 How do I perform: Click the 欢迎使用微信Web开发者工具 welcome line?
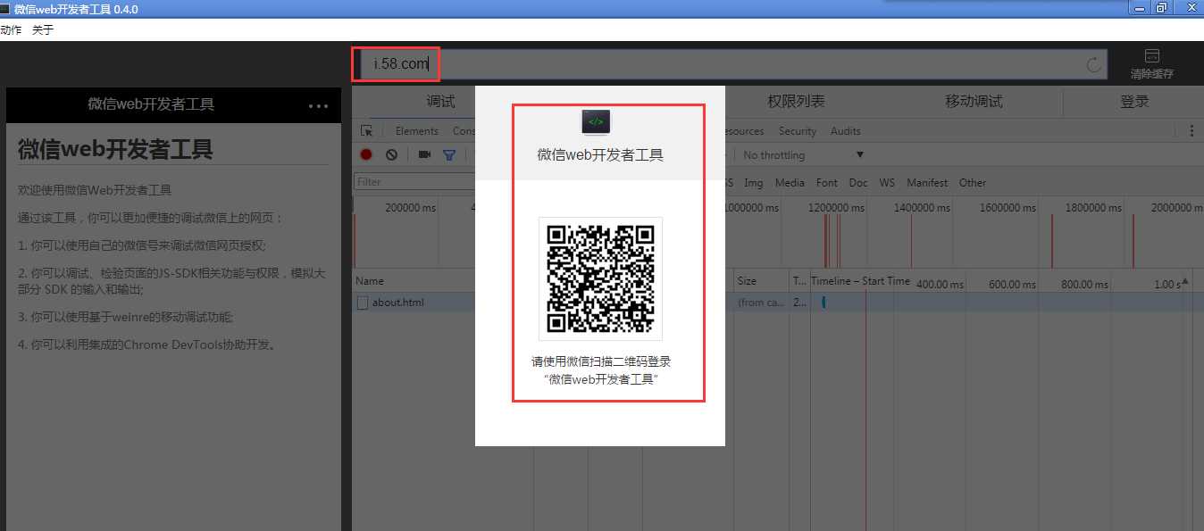(x=95, y=190)
